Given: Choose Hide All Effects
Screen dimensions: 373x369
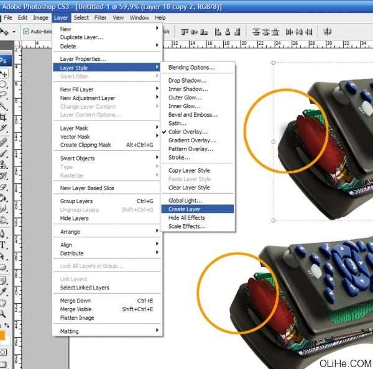Looking at the screenshot, I should click(186, 217).
